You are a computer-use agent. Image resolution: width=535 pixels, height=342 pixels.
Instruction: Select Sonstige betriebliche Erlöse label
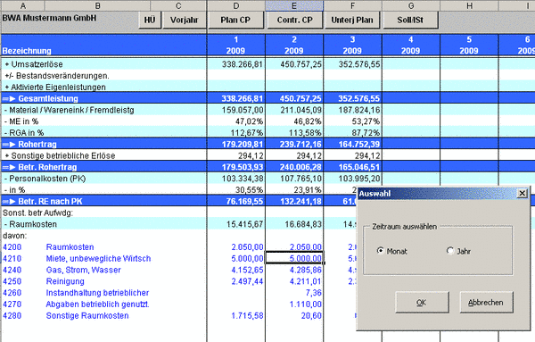click(x=60, y=155)
